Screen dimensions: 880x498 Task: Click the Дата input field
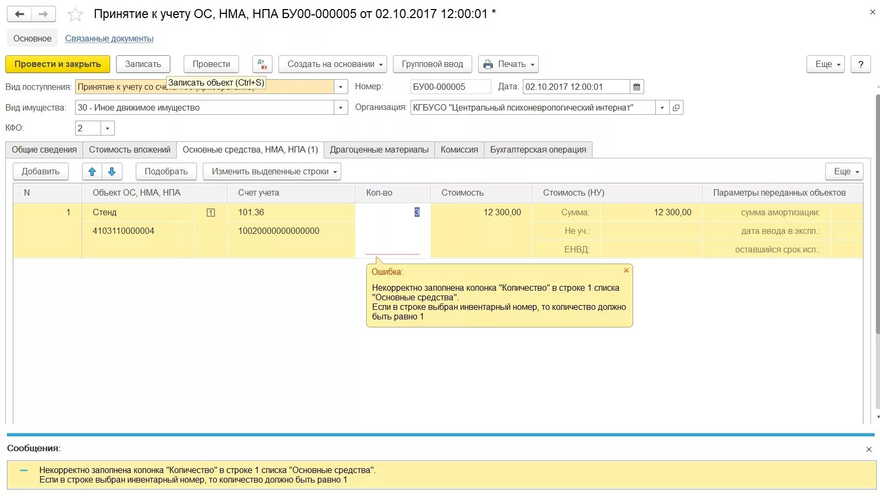[577, 87]
